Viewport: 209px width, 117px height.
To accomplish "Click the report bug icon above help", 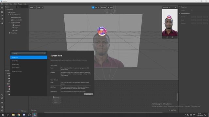I will [2, 107].
